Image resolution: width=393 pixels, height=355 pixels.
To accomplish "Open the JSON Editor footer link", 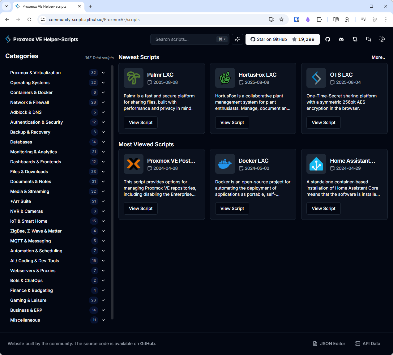I will click(329, 344).
